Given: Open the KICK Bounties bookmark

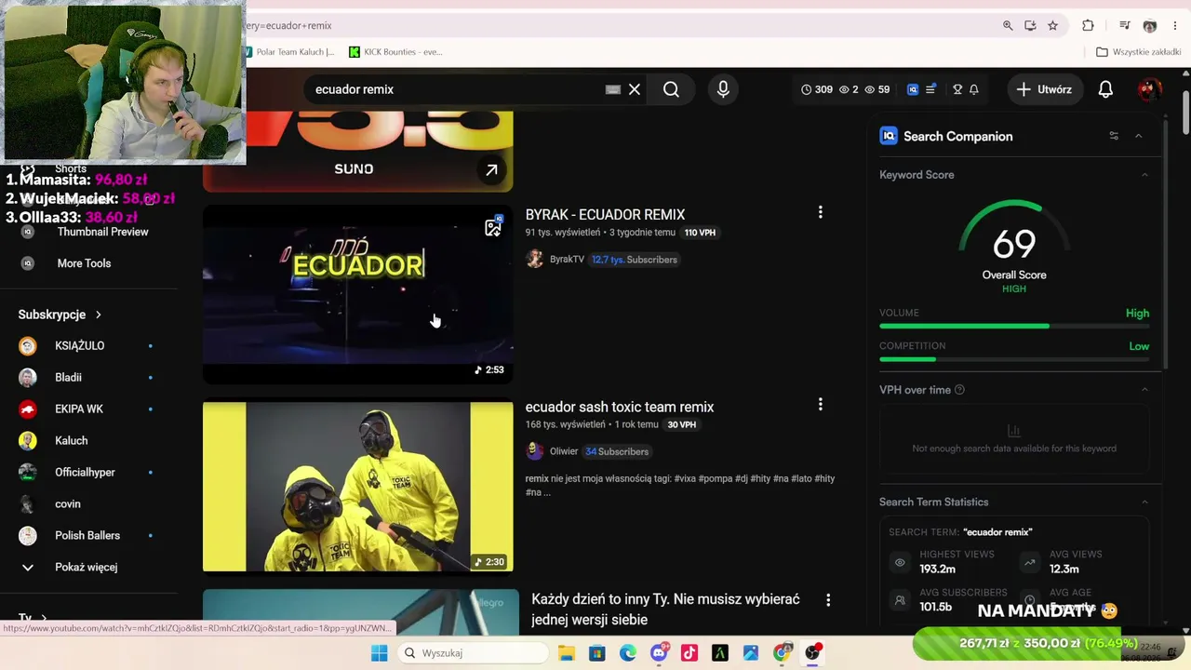Looking at the screenshot, I should point(395,52).
